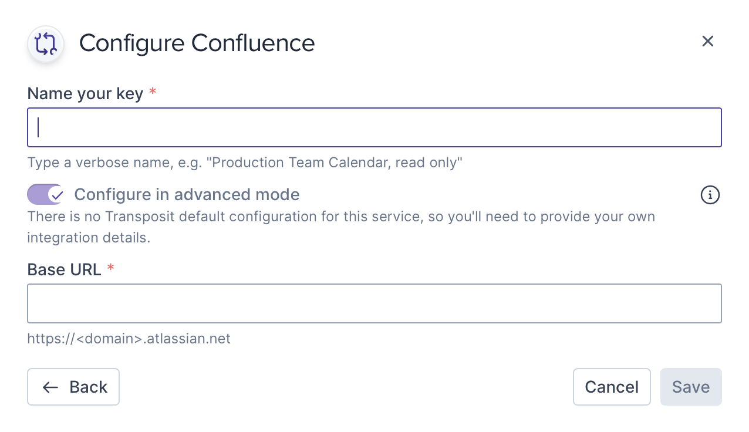Click the "Base URL" field label

tap(65, 269)
